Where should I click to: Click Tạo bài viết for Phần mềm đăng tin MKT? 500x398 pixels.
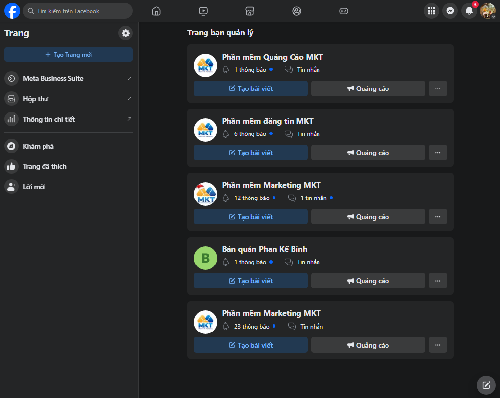click(x=250, y=153)
